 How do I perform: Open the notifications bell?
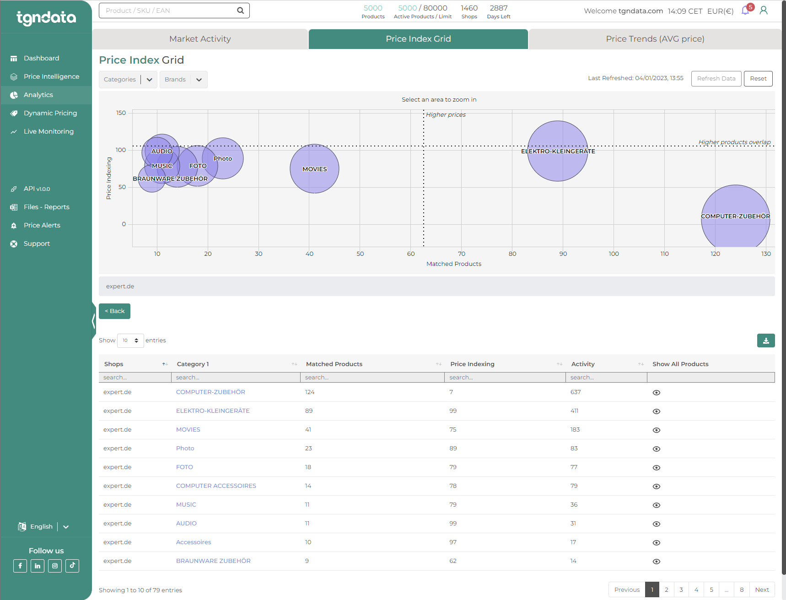pyautogui.click(x=745, y=11)
